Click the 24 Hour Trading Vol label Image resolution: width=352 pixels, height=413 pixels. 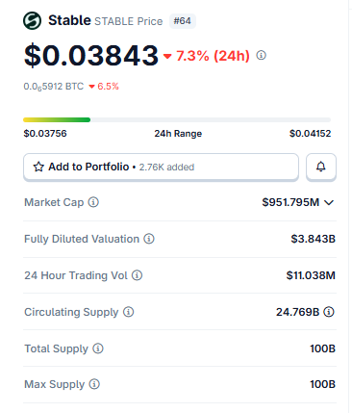[76, 275]
